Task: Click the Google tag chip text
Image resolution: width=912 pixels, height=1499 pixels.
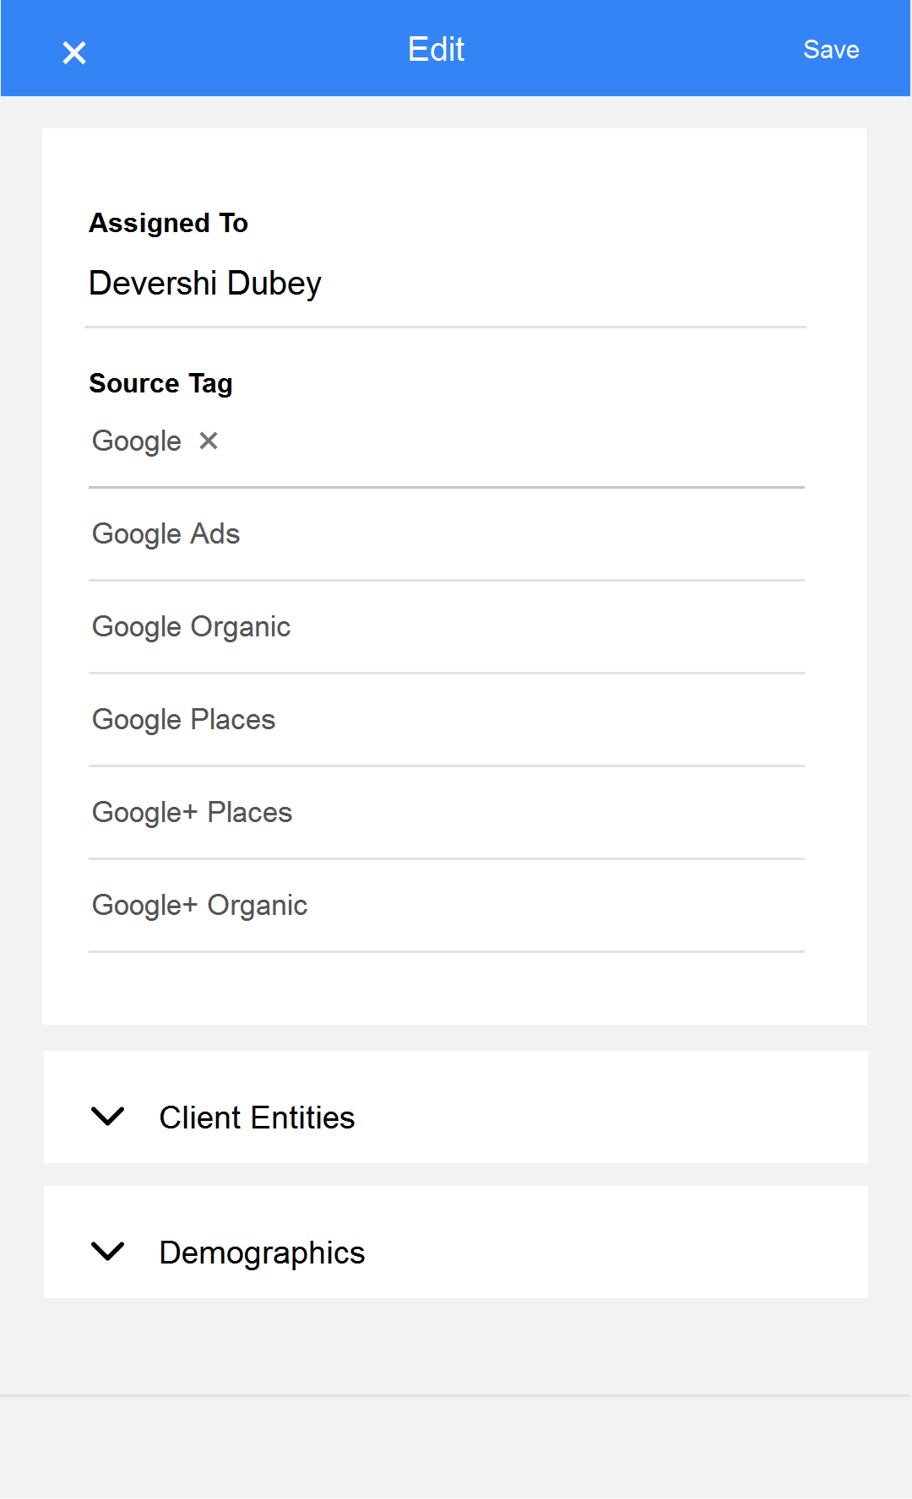Action: pos(137,441)
